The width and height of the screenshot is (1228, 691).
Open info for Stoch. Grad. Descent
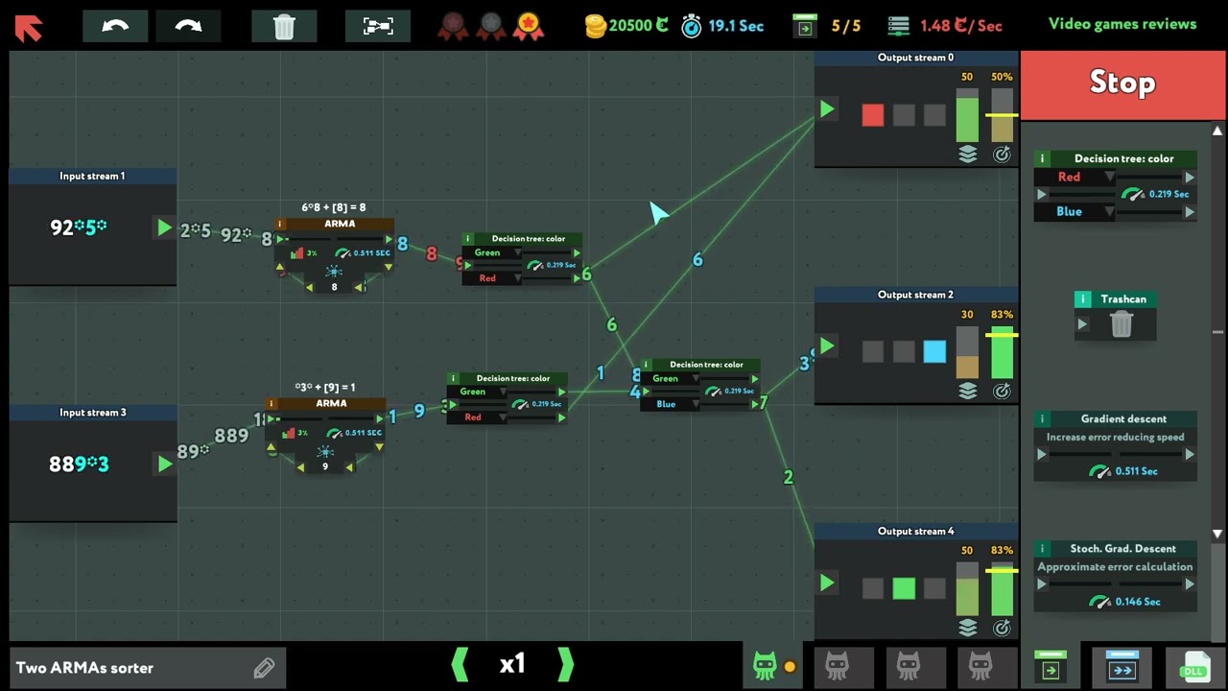(x=1042, y=549)
